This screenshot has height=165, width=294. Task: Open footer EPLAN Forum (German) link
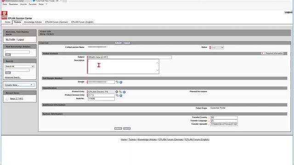(x=171, y=139)
